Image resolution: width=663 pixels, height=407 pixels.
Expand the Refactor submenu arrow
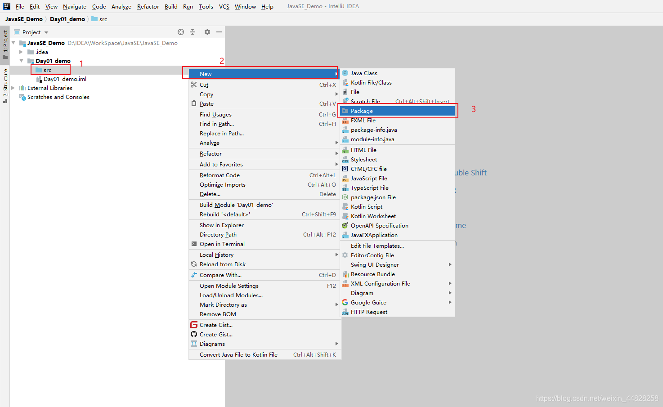click(336, 153)
